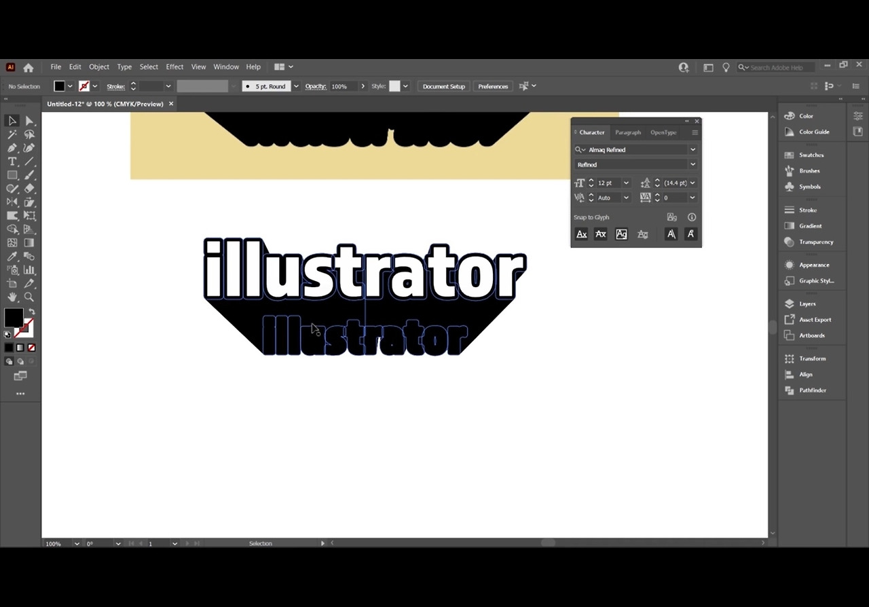Choose the Column Graph tool
The height and width of the screenshot is (607, 869).
point(29,270)
